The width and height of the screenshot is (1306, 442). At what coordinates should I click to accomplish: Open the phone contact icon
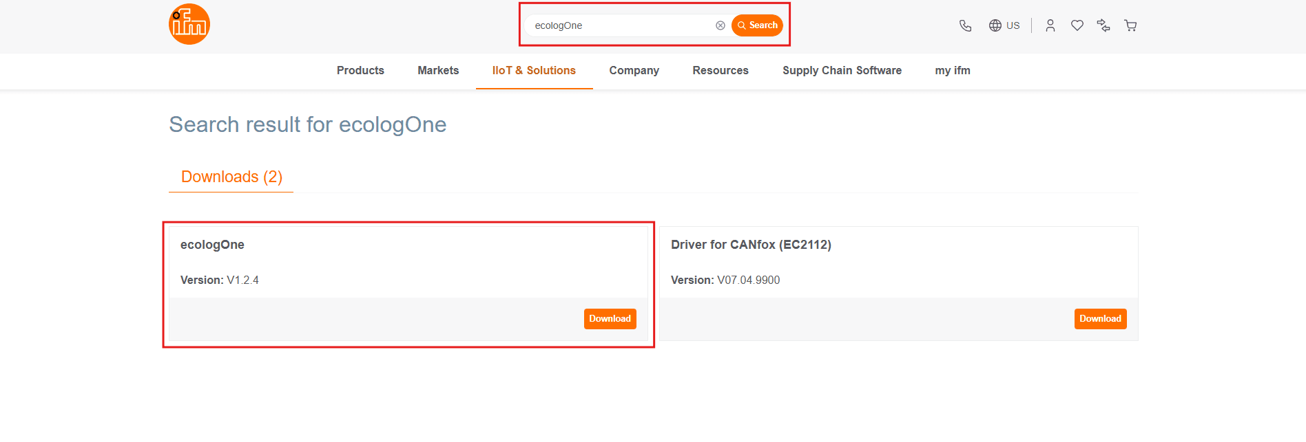[x=965, y=25]
